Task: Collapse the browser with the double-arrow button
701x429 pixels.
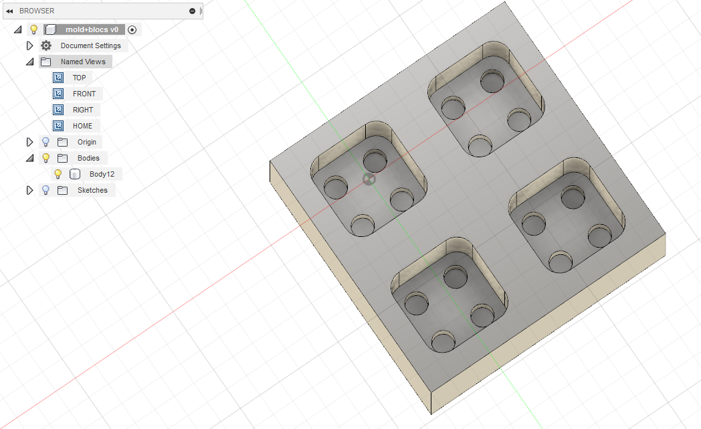Action: [x=9, y=11]
